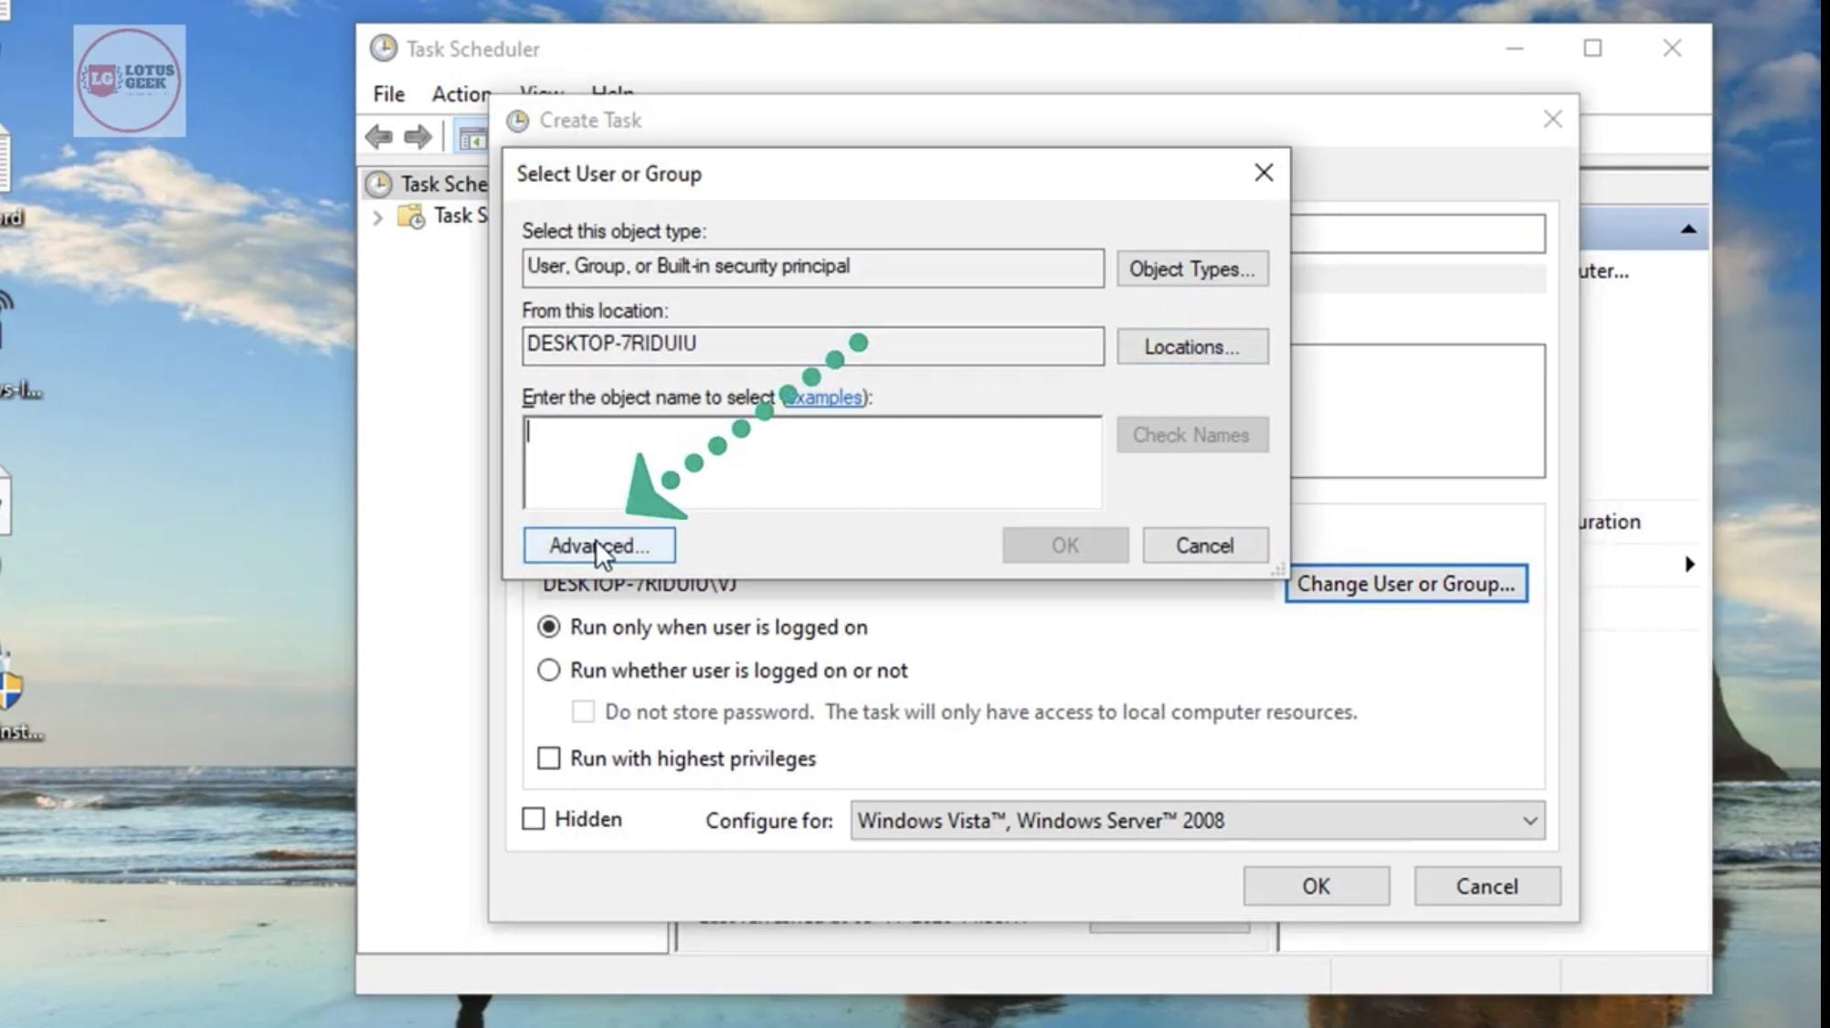Click the Create Task dialog clock icon
Screen dimensions: 1830x1028
pos(518,121)
